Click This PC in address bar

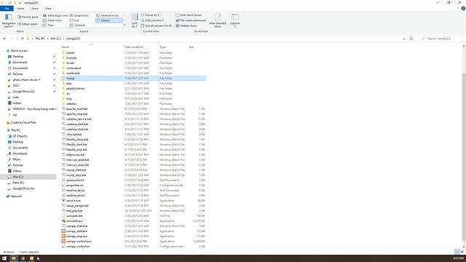pyautogui.click(x=40, y=39)
